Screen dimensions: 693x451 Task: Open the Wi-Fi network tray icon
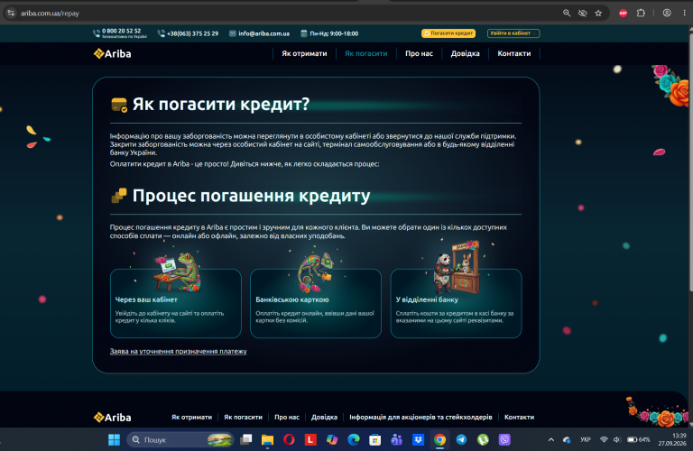coord(604,440)
